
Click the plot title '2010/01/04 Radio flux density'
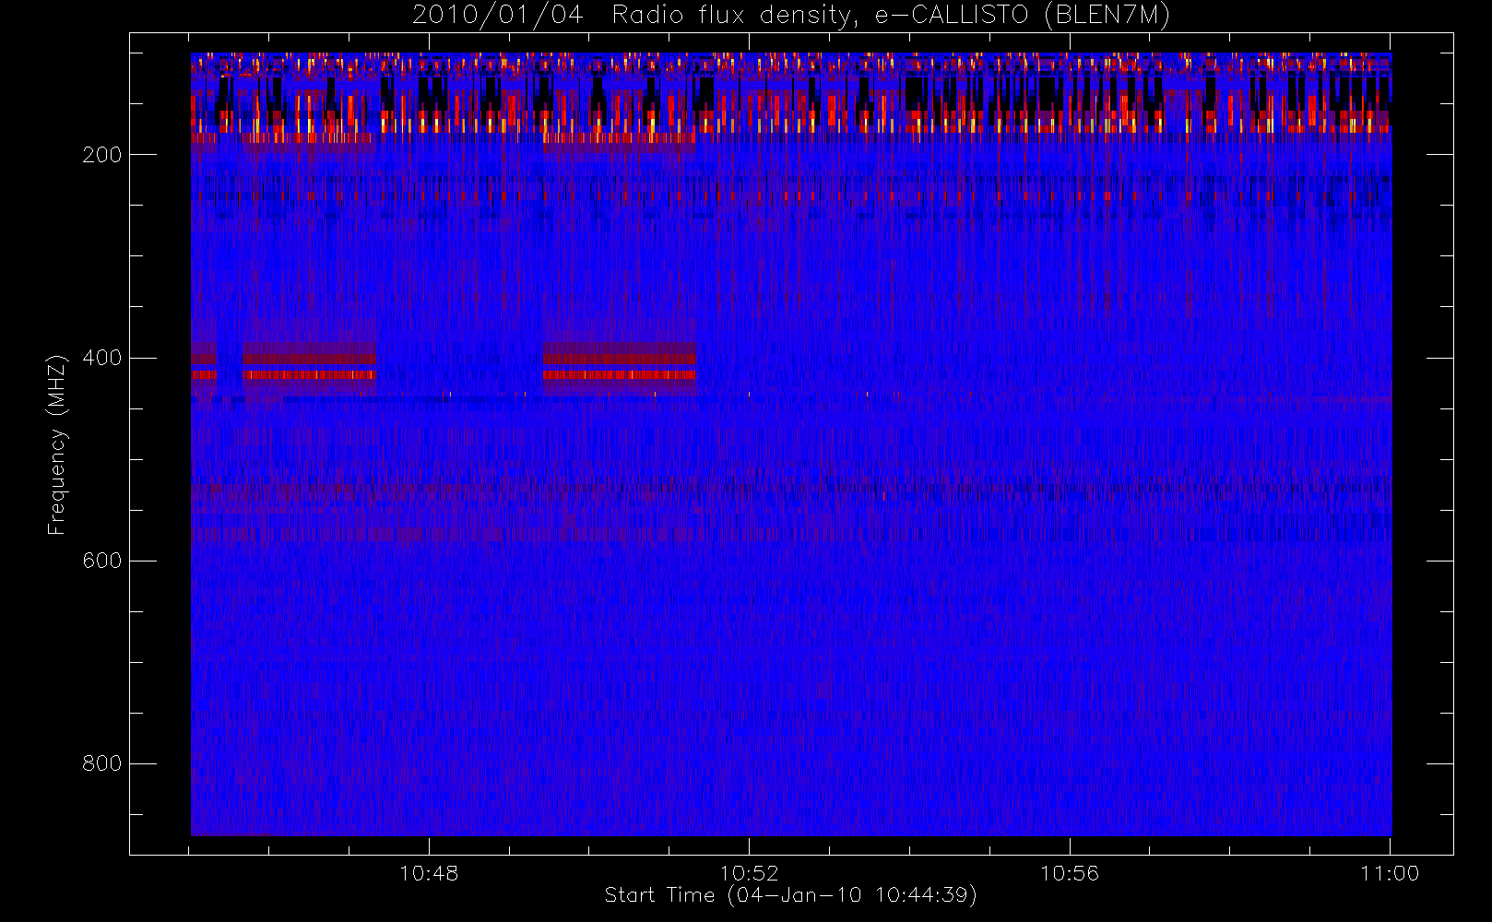pos(791,16)
